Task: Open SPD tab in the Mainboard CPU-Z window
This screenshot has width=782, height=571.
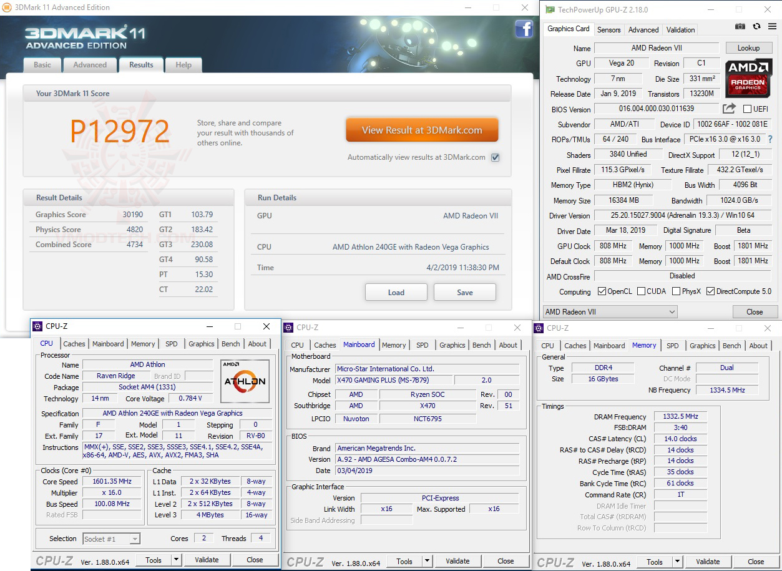Action: coord(423,345)
